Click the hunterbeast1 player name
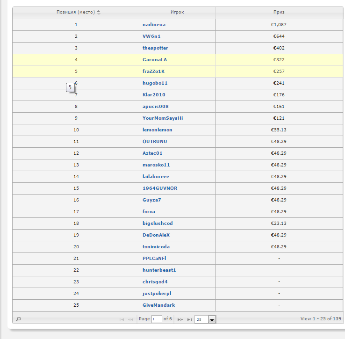This screenshot has width=345, height=339. pos(159,270)
